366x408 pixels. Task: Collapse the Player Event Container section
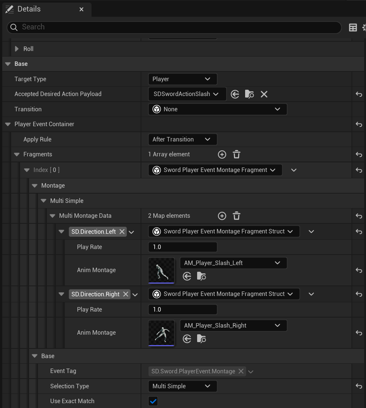(x=8, y=124)
